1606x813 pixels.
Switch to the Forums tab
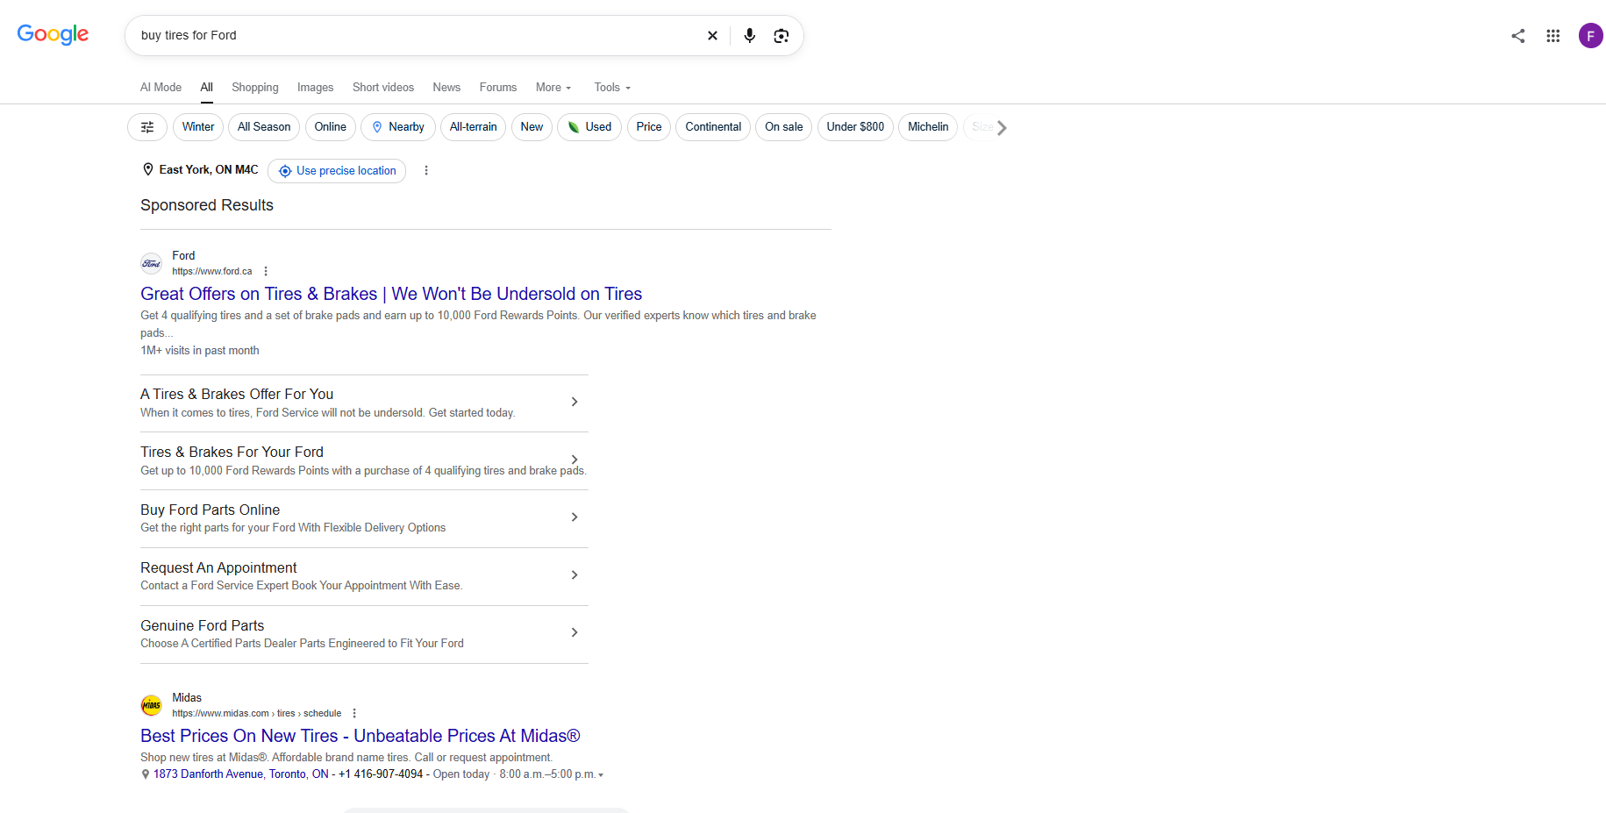[x=498, y=88]
